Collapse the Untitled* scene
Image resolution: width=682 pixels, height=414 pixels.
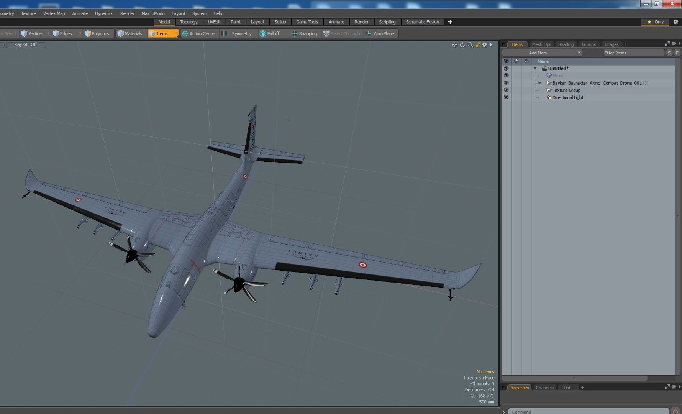coord(535,69)
